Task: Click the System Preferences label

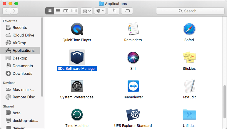Action: 77,97
